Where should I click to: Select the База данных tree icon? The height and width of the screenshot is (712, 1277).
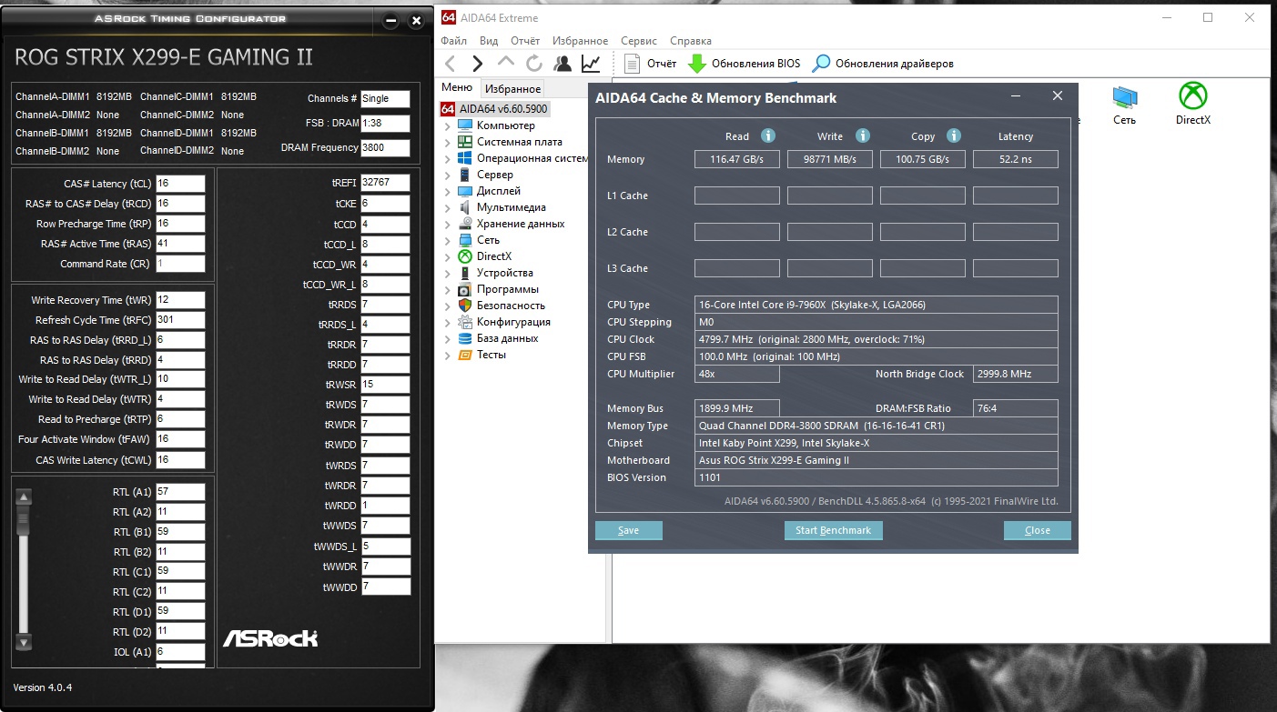[x=465, y=338]
